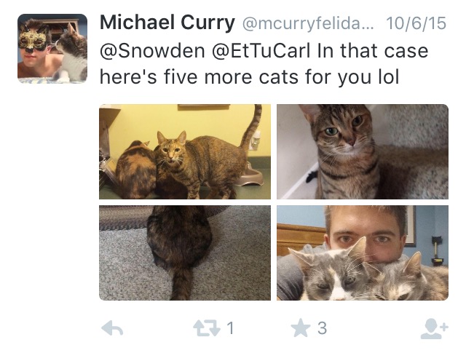
Task: Favorite the tweet with the star icon
Action: coord(301,328)
